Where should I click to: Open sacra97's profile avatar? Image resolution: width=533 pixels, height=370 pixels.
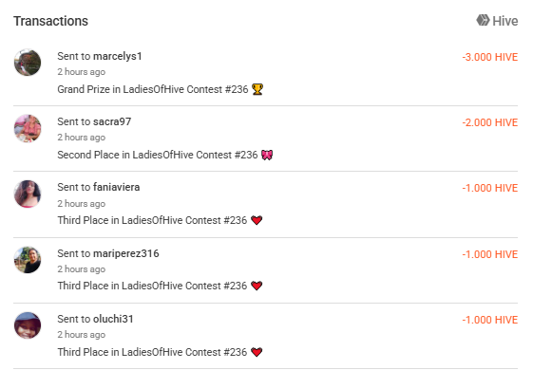[x=28, y=128]
